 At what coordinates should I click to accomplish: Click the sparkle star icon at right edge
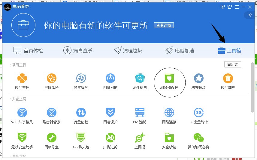pyautogui.click(x=250, y=15)
